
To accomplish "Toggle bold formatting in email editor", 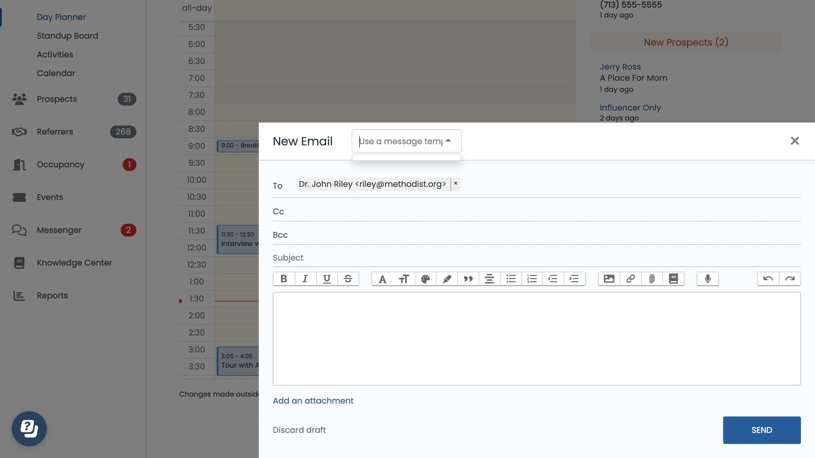I will pyautogui.click(x=284, y=279).
